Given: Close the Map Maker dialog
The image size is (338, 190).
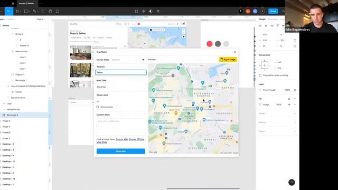Looking at the screenshot, I should click(234, 52).
